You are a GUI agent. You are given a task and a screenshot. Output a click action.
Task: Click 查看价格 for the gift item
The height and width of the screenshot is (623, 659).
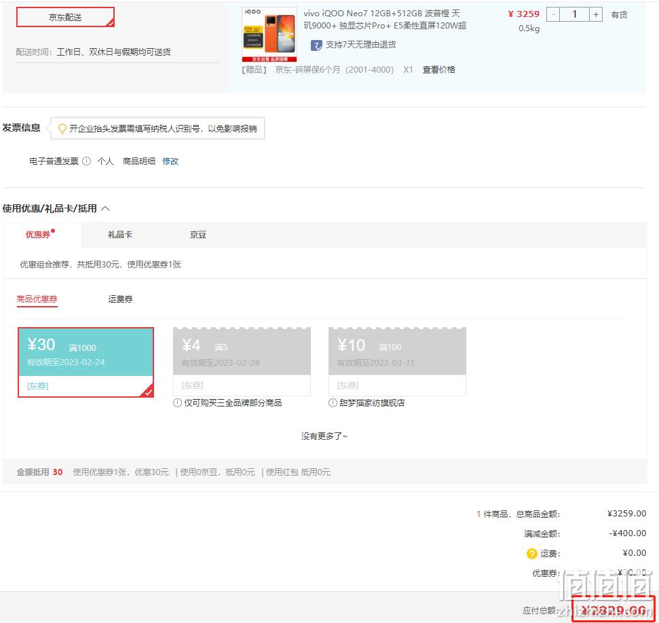pyautogui.click(x=439, y=70)
